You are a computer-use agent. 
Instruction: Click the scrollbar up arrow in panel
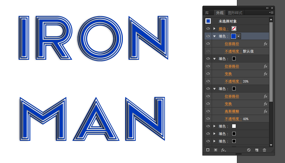pos(271,20)
